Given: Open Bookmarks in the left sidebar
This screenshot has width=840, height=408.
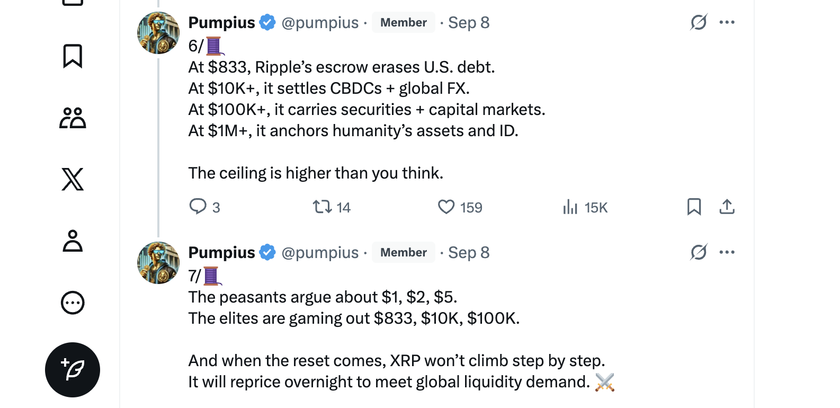Looking at the screenshot, I should click(73, 56).
